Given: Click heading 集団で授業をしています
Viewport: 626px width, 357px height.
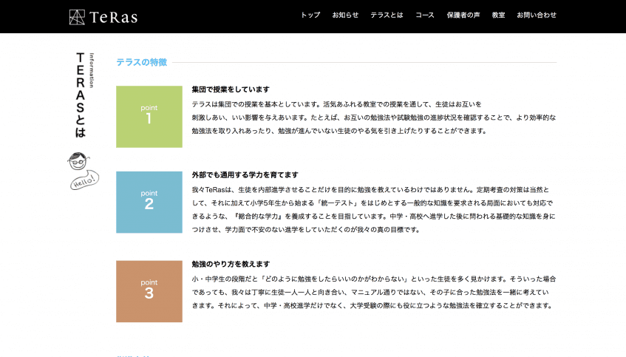Looking at the screenshot, I should [x=231, y=89].
